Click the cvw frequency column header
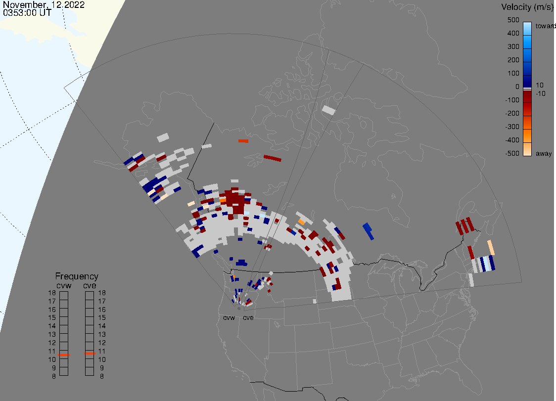Screen dimensions: 556x401 point(64,285)
